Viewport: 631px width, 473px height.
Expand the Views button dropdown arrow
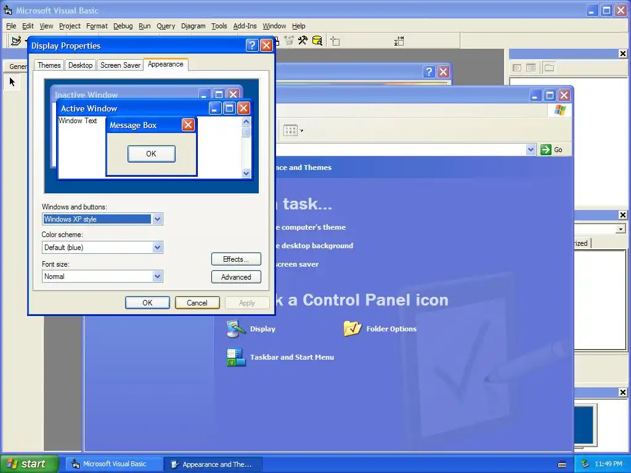click(x=301, y=131)
